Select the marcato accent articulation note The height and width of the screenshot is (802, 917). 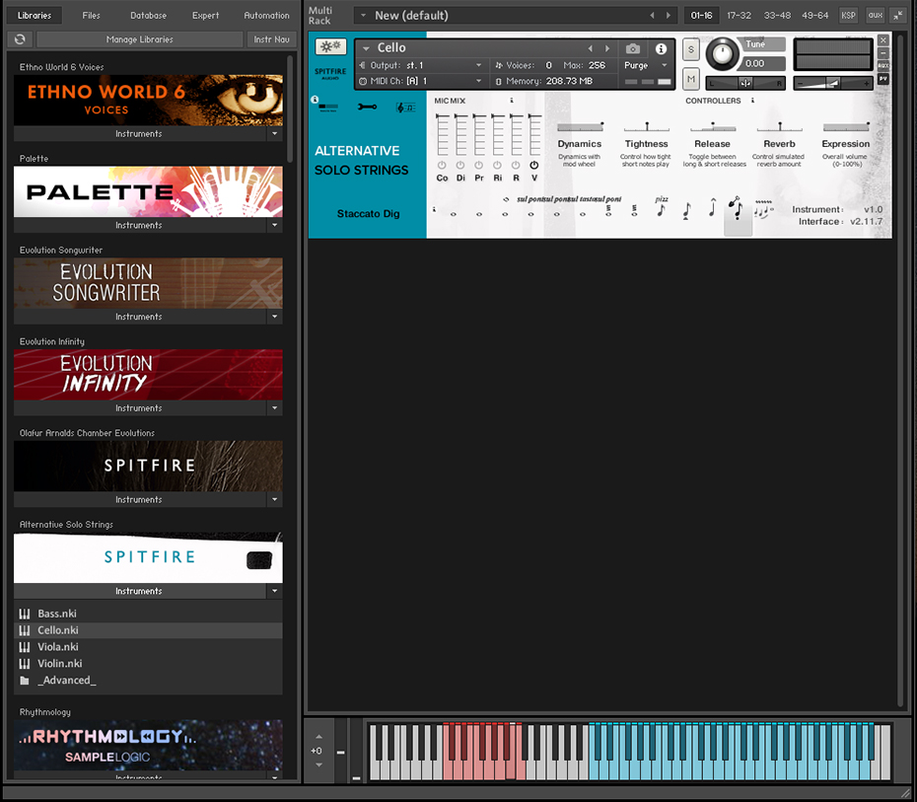coord(712,208)
